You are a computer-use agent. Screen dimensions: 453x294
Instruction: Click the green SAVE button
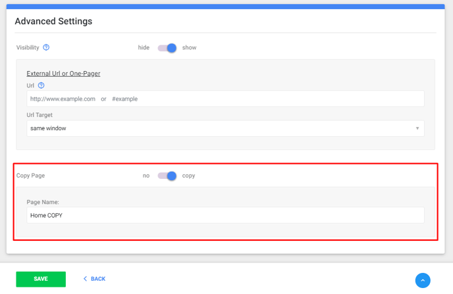pos(41,279)
